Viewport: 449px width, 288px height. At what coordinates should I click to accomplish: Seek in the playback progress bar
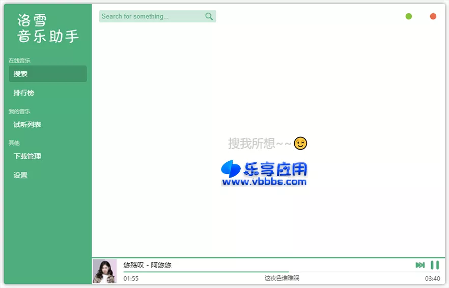(281, 272)
